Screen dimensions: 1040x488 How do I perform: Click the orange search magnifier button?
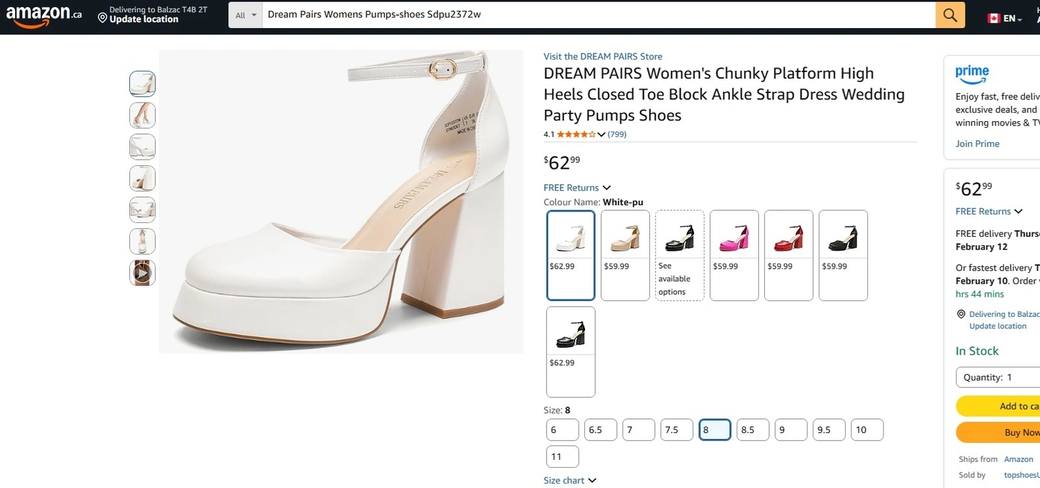[x=950, y=15]
